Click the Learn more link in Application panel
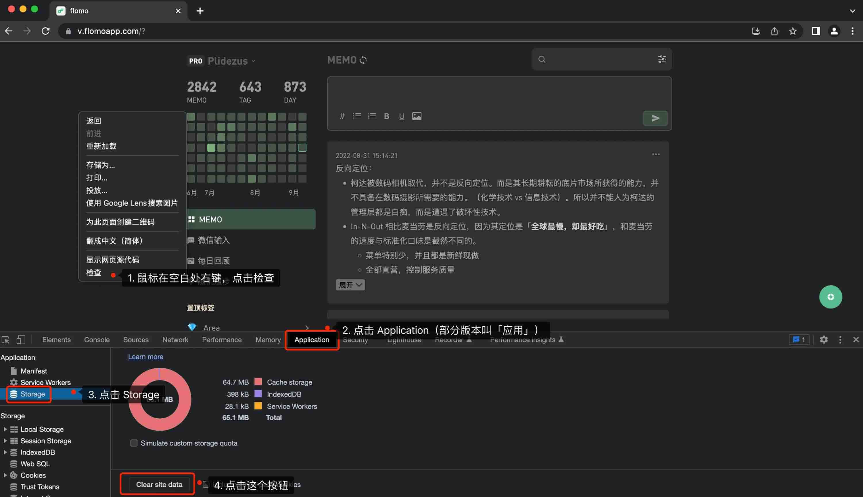 coord(145,357)
